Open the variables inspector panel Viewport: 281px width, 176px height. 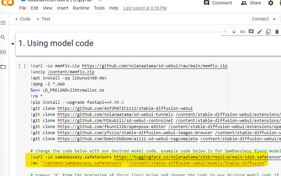[3, 52]
